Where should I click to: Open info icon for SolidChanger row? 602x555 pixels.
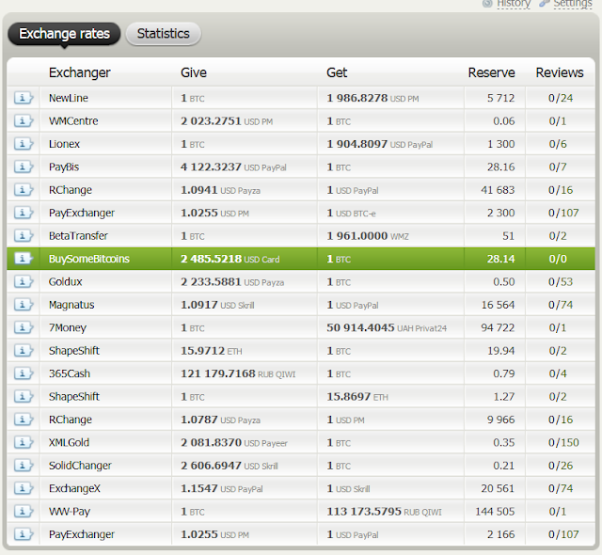coord(24,466)
